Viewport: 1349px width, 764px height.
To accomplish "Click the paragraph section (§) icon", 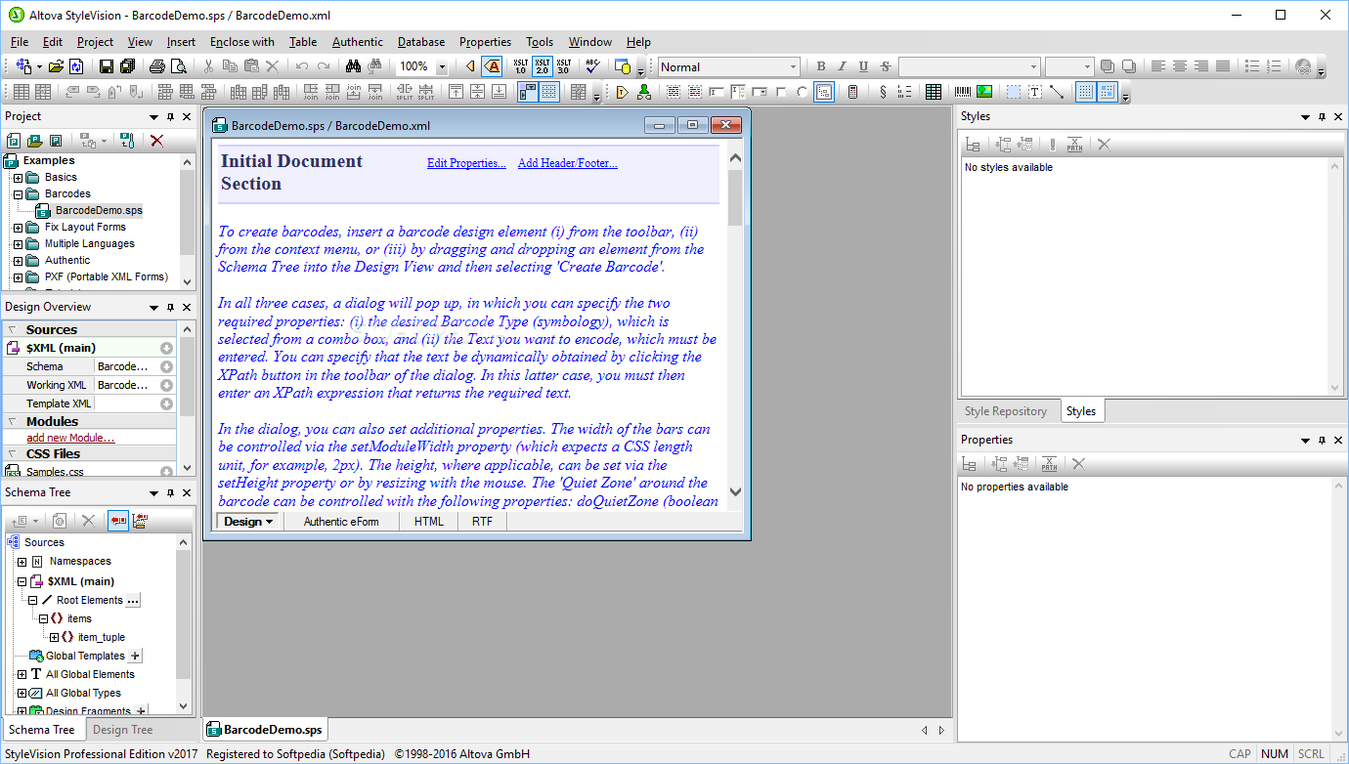I will (883, 92).
